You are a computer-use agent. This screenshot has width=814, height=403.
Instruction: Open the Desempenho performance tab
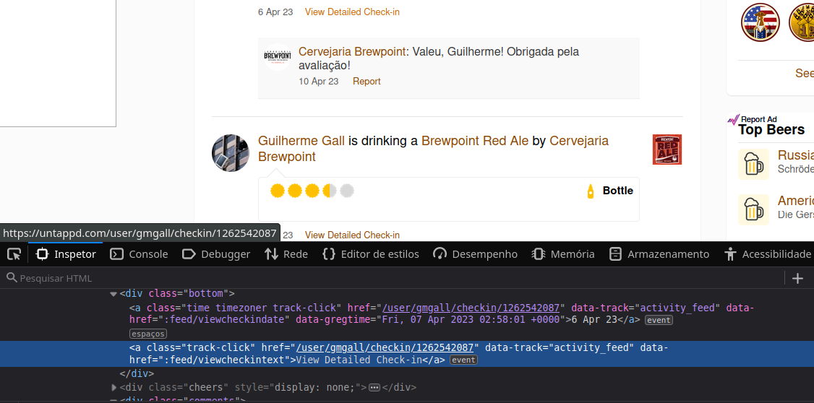(475, 254)
